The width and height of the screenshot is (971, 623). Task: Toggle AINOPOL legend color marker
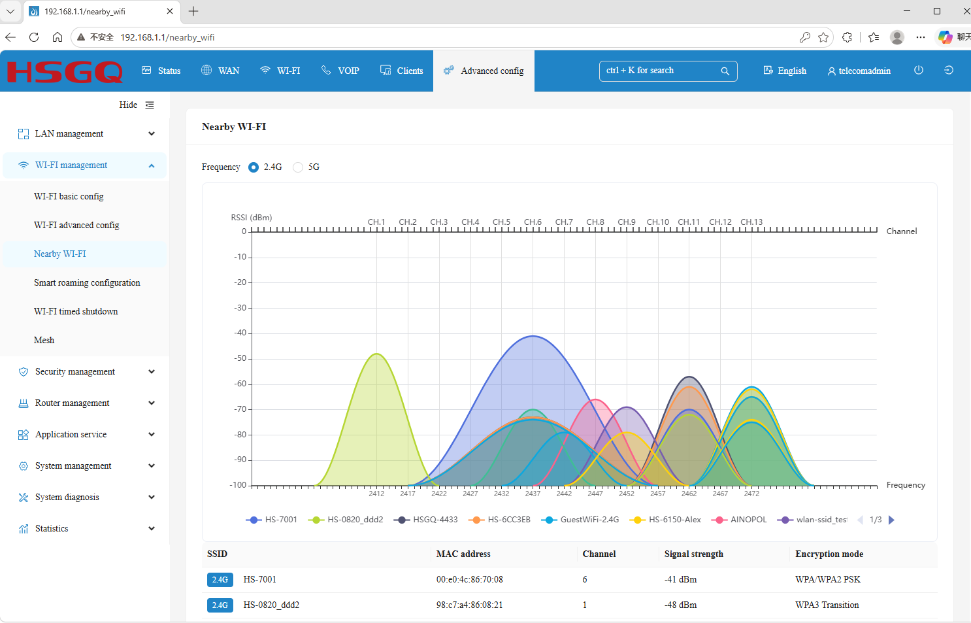[x=719, y=520]
